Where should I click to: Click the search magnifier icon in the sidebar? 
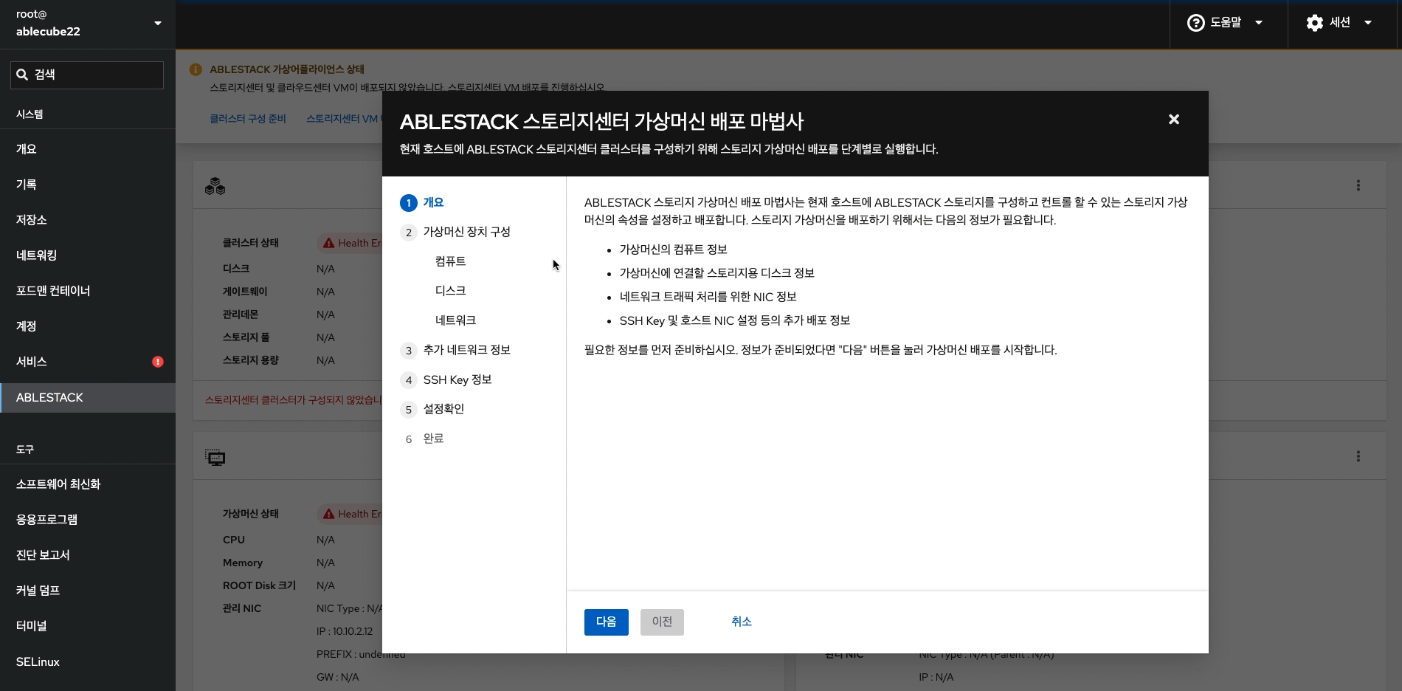coord(23,74)
